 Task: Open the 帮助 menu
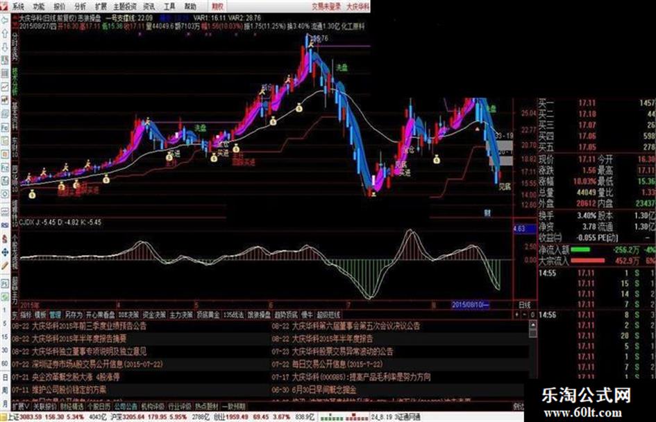click(190, 6)
